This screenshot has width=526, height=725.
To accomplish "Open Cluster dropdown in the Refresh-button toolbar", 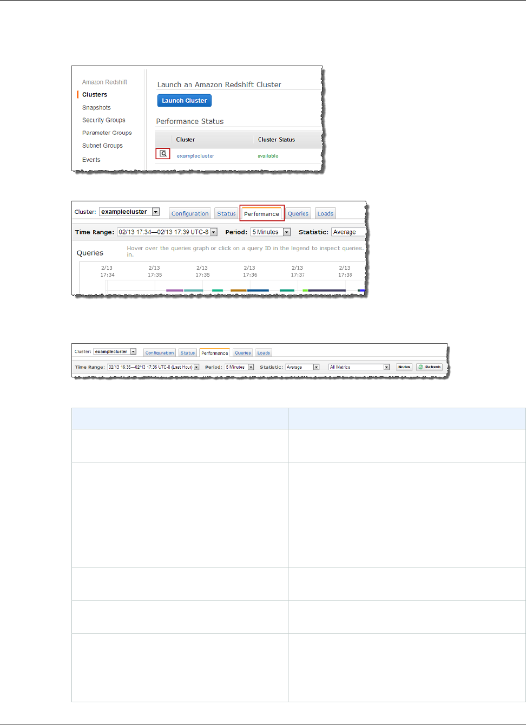I will click(115, 351).
